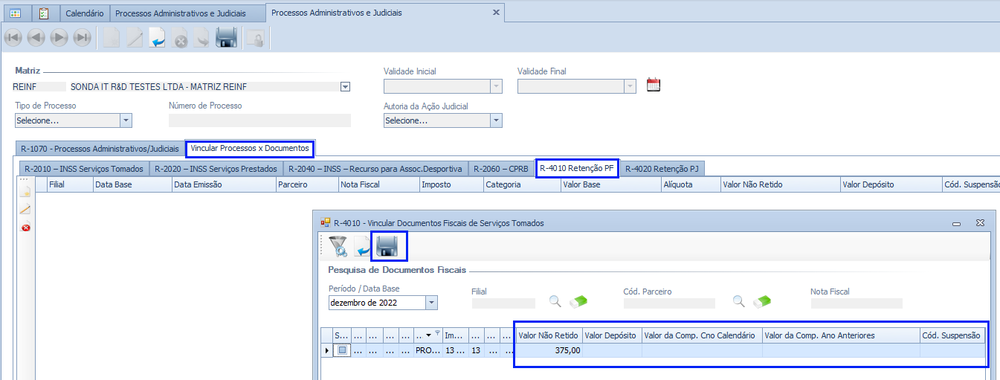Open the R-2040 INSS Recurso para Assoc.Desportiva tab
1000x380 pixels.
[x=375, y=169]
